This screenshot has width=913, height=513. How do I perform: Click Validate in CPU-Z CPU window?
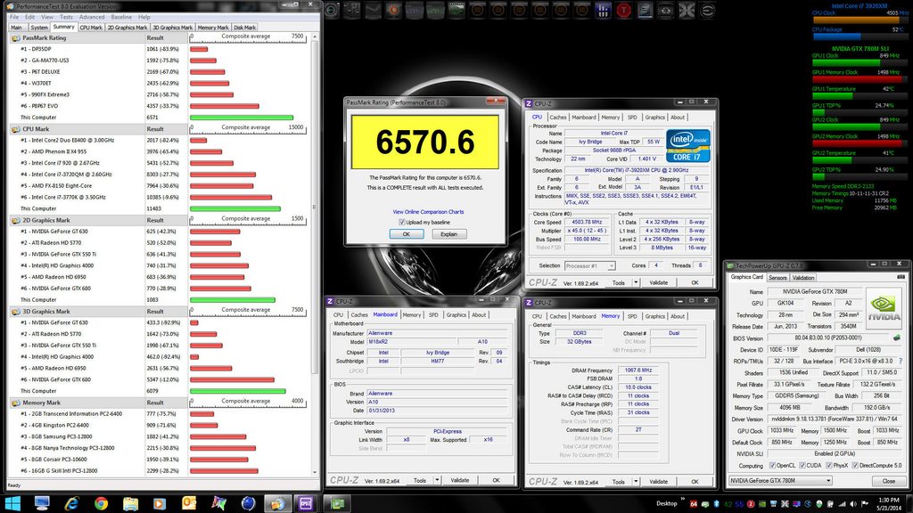click(659, 282)
